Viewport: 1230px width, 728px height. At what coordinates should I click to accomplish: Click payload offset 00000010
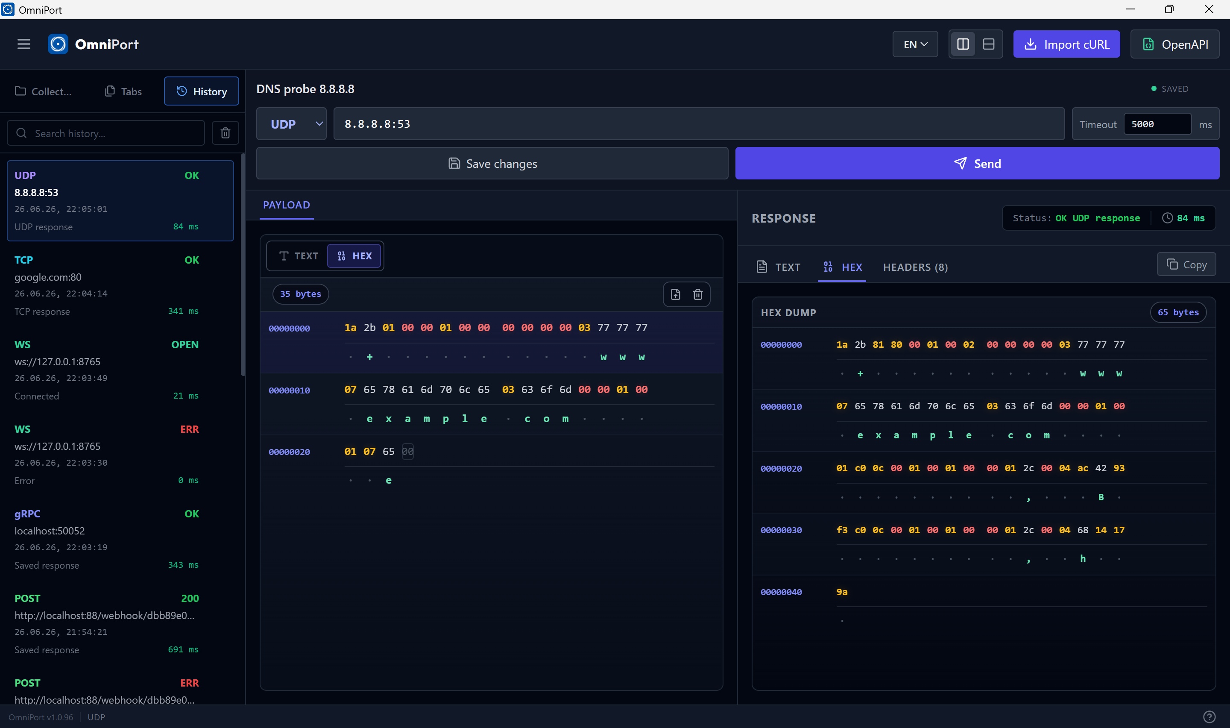pyautogui.click(x=289, y=390)
